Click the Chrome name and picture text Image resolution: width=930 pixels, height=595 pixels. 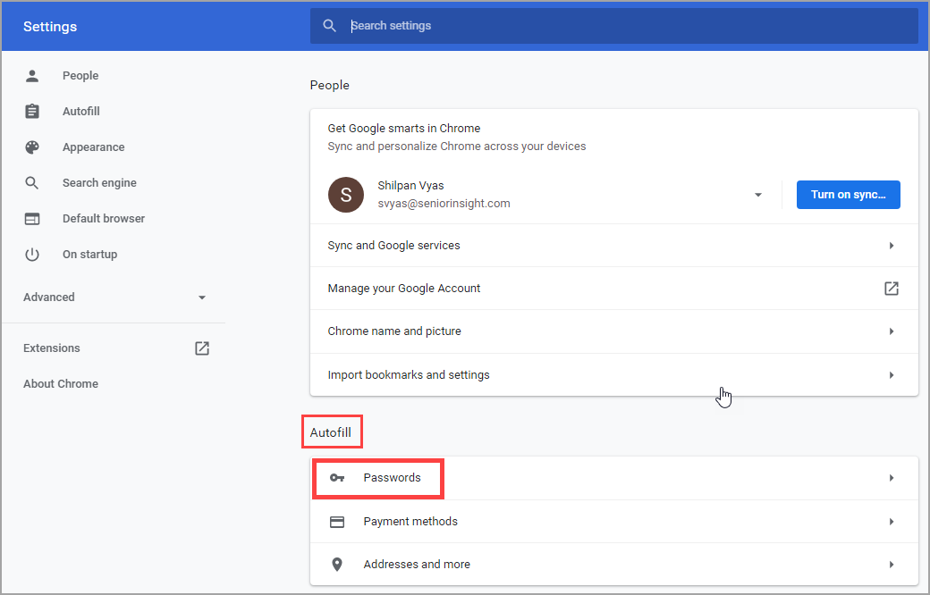(x=394, y=331)
